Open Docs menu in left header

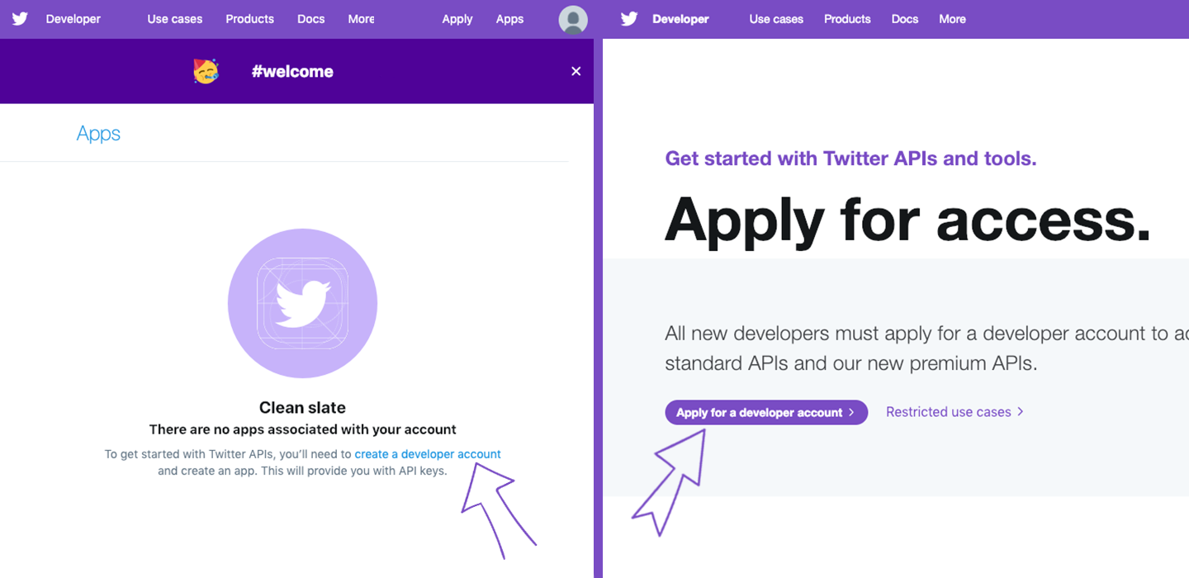click(311, 19)
